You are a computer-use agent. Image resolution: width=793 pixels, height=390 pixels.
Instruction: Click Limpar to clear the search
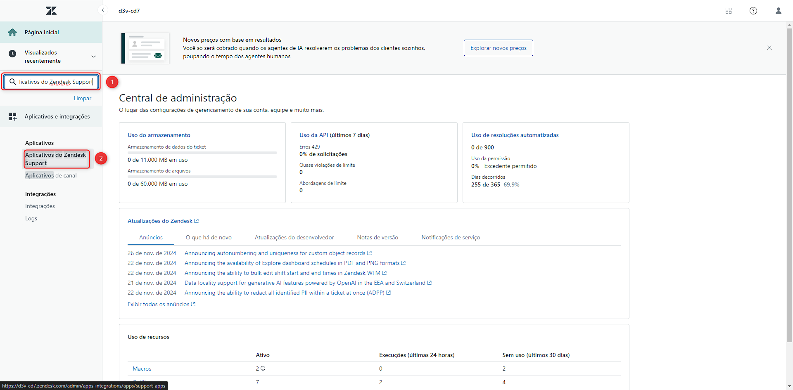tap(83, 99)
